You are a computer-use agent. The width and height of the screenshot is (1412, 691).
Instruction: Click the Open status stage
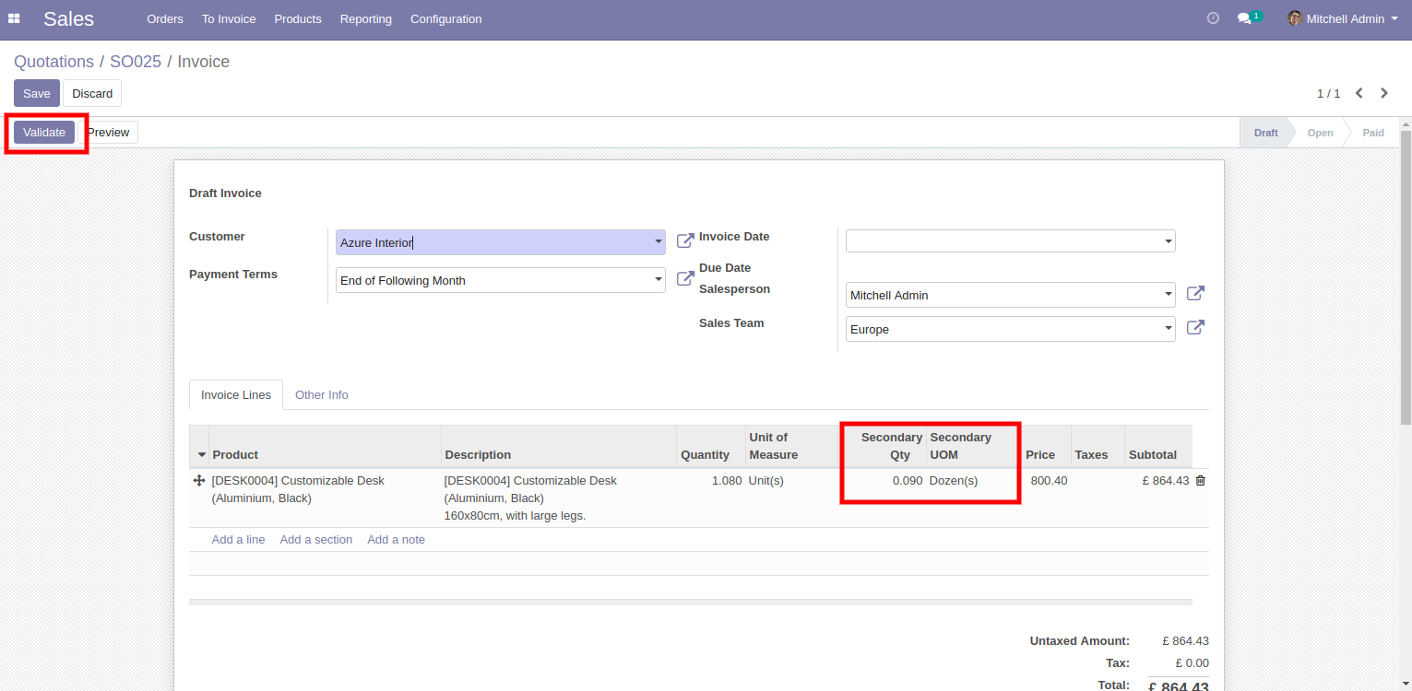[x=1320, y=133]
